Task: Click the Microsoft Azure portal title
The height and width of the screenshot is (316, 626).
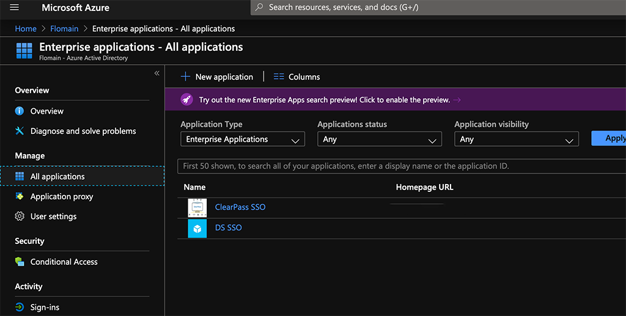Action: click(75, 7)
